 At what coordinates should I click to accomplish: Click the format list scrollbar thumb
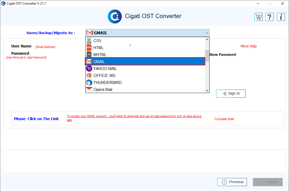[207, 56]
